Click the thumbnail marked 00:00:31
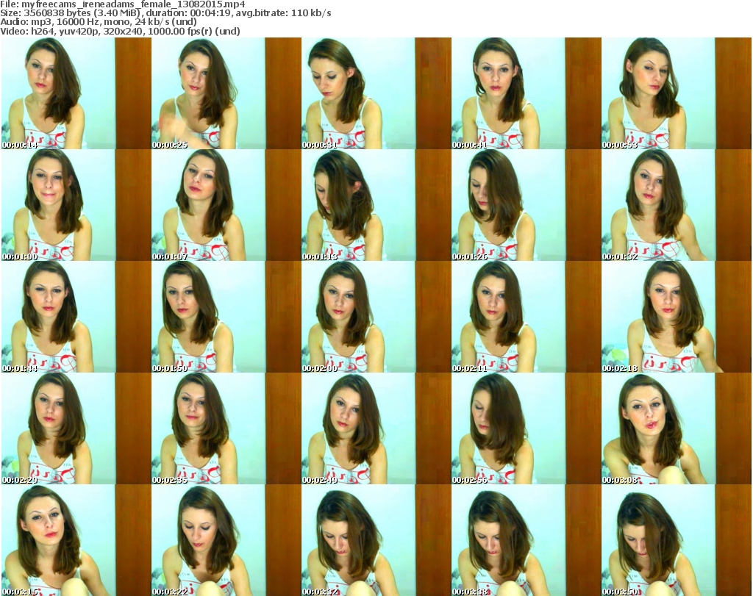Viewport: 753px width, 596px height. [376, 93]
